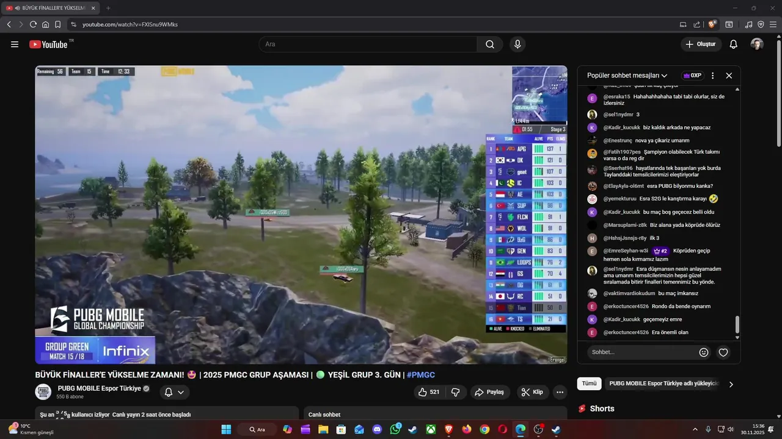The width and height of the screenshot is (782, 439).
Task: Close the live chat panel
Action: point(729,76)
